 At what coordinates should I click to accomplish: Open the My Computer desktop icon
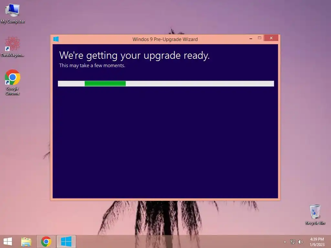13,13
